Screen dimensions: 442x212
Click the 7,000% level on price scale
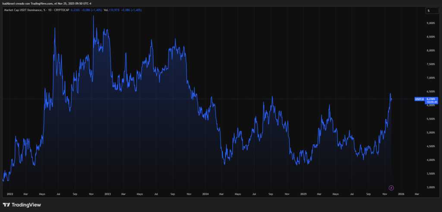pyautogui.click(x=430, y=78)
